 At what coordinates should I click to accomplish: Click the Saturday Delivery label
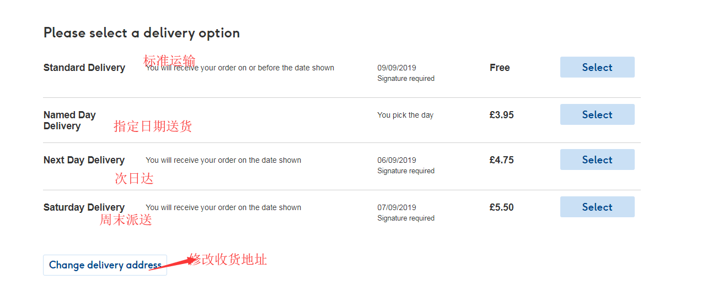click(x=84, y=207)
